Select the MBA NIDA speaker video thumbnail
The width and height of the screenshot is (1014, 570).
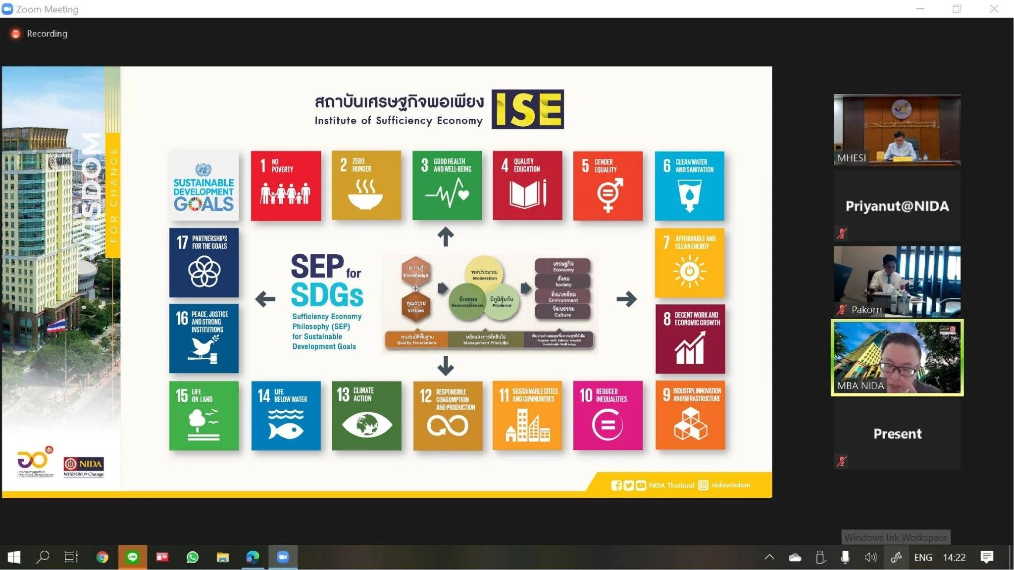(x=897, y=357)
